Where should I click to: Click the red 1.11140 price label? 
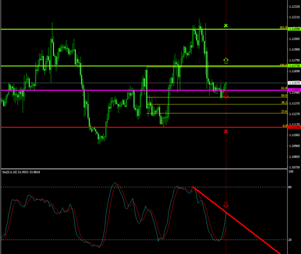click(294, 127)
